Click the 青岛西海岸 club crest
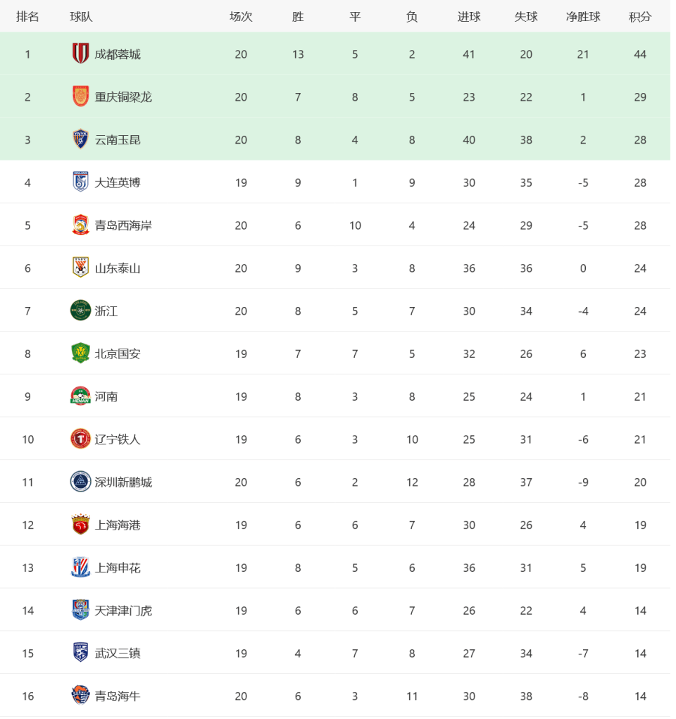 tap(80, 225)
